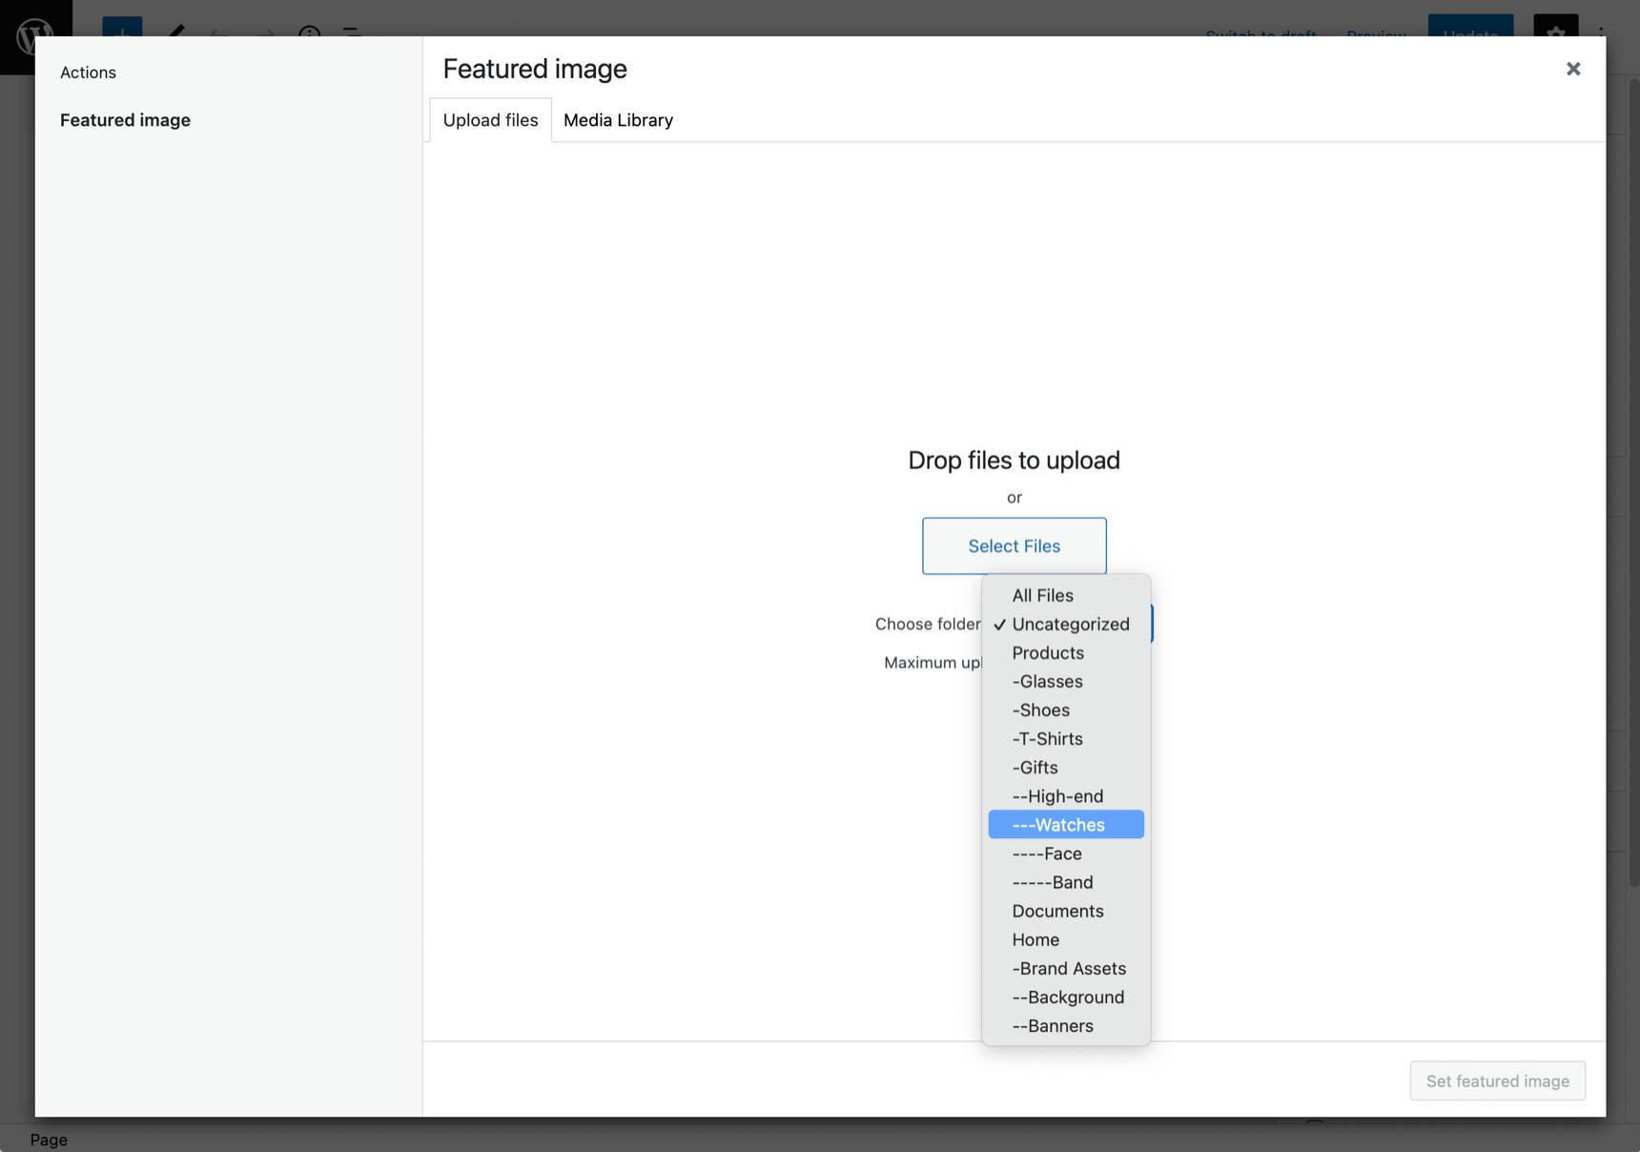The image size is (1640, 1152).
Task: Choose All Files in folder list
Action: [1066, 595]
